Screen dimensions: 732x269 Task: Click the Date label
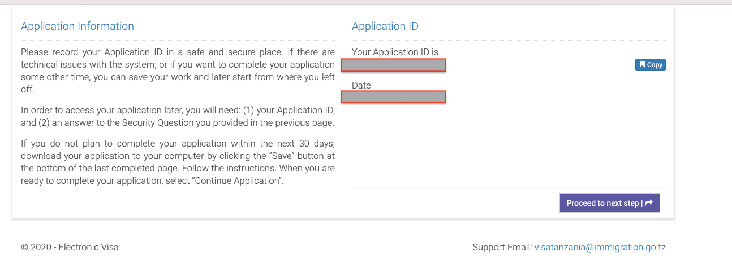coord(361,85)
